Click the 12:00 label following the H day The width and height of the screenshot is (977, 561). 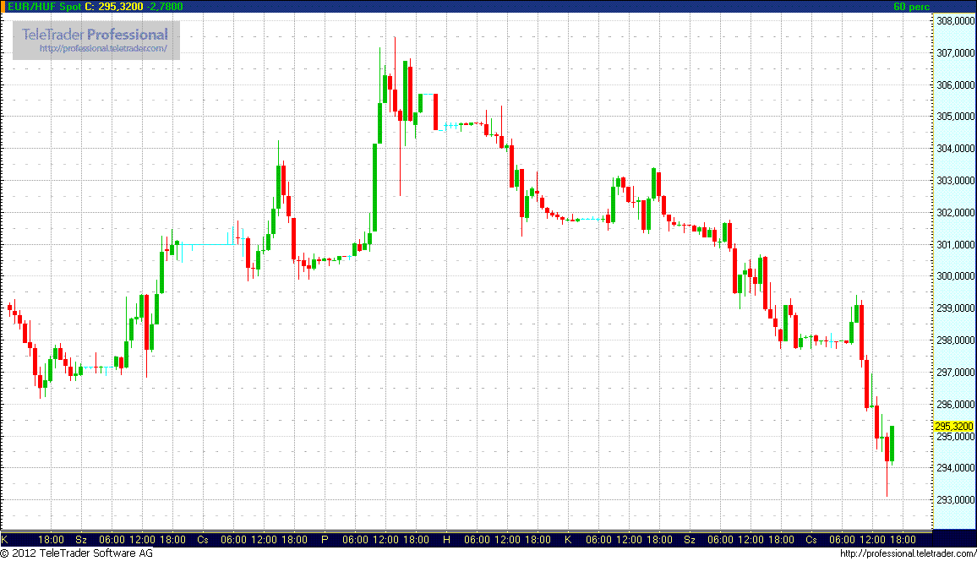(507, 539)
